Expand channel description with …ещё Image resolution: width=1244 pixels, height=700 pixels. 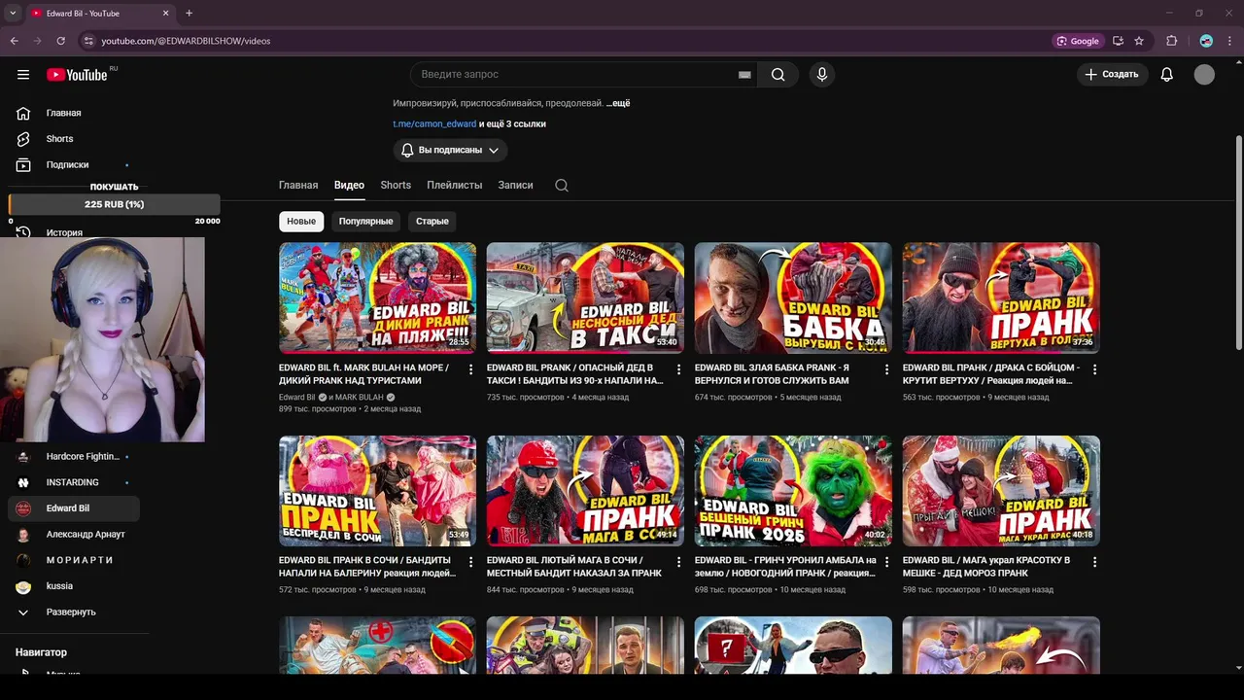click(618, 103)
